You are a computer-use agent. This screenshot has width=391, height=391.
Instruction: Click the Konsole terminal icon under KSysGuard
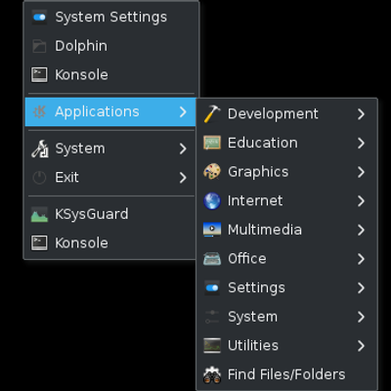pyautogui.click(x=39, y=243)
